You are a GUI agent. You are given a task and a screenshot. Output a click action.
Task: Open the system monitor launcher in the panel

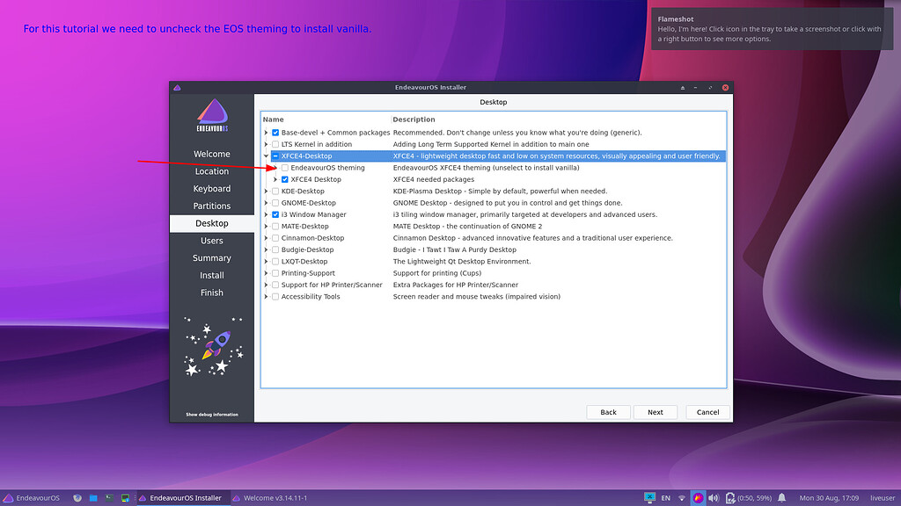pos(125,498)
